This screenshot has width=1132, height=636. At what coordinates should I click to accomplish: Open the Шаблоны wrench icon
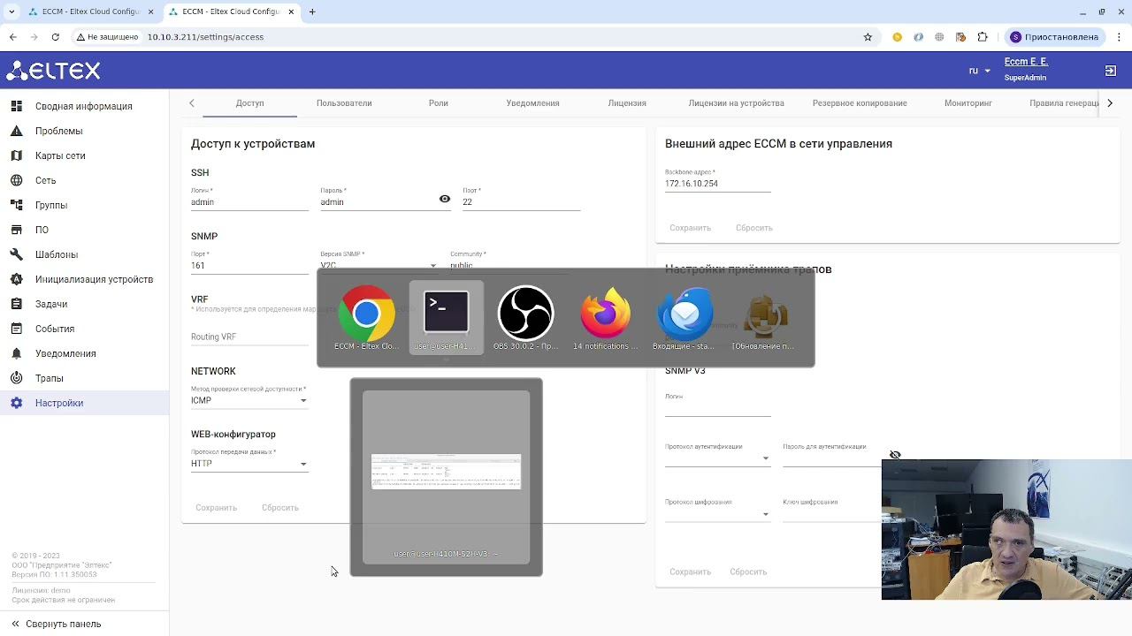point(16,254)
